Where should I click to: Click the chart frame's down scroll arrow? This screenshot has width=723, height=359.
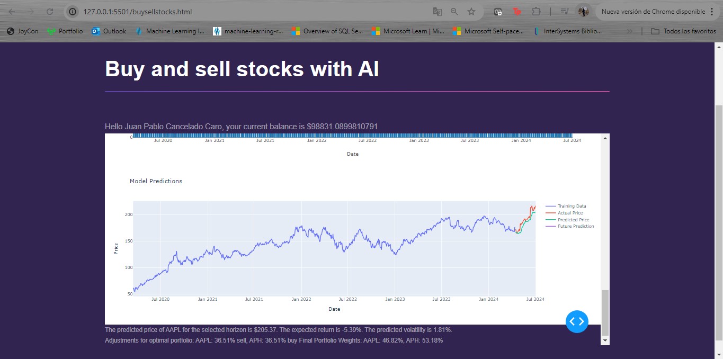tap(605, 340)
